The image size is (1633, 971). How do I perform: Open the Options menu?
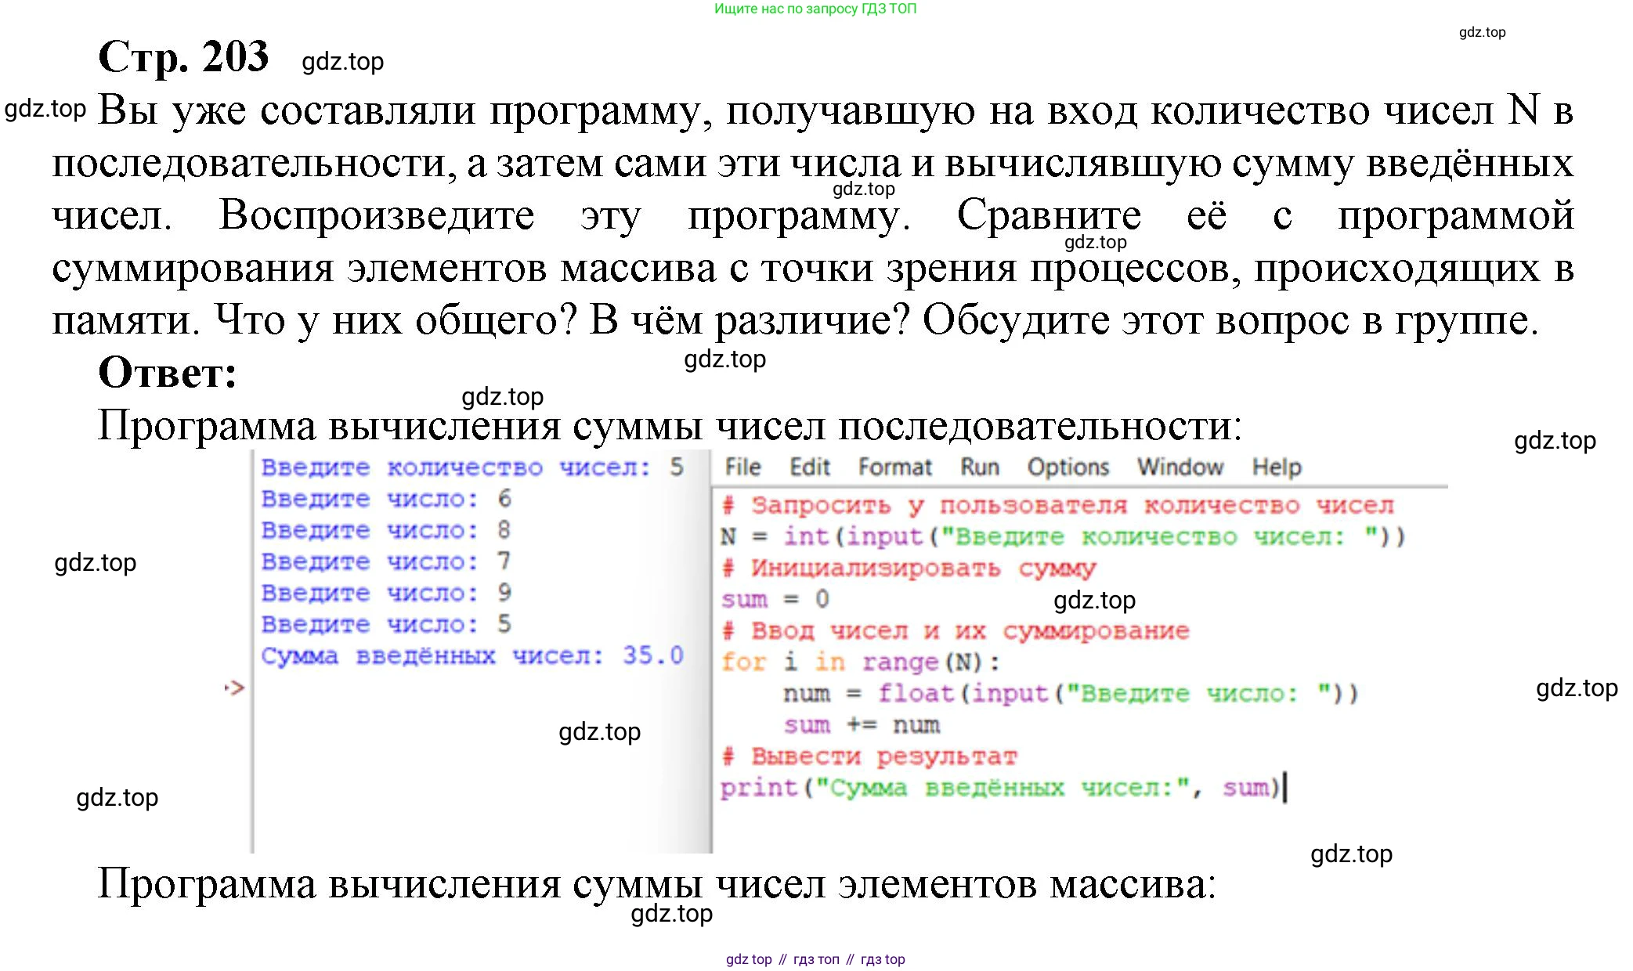1068,468
